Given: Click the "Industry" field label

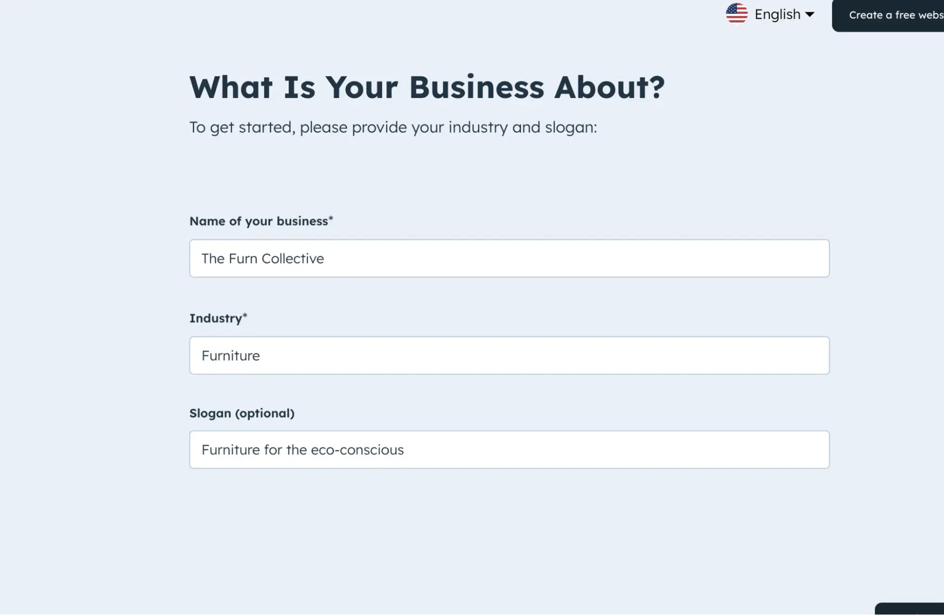Looking at the screenshot, I should coord(215,318).
